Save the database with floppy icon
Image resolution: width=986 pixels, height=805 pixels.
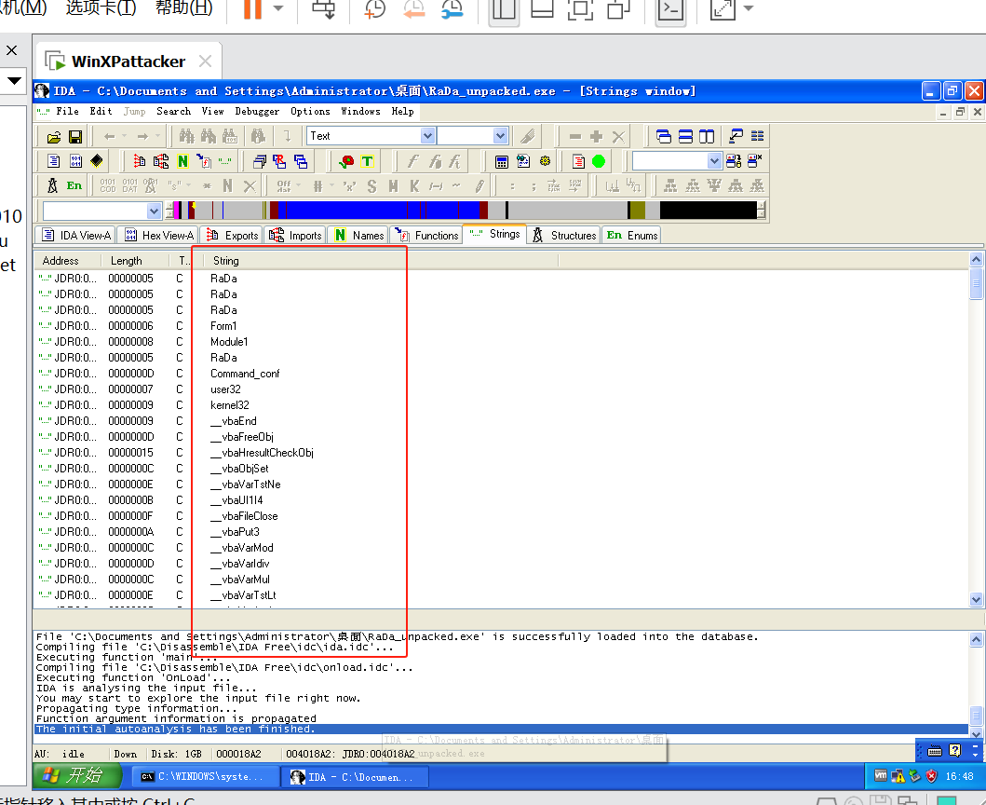point(75,137)
